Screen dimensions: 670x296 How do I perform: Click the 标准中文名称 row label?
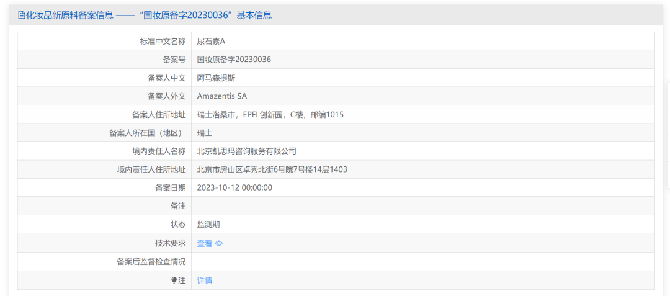coord(163,41)
